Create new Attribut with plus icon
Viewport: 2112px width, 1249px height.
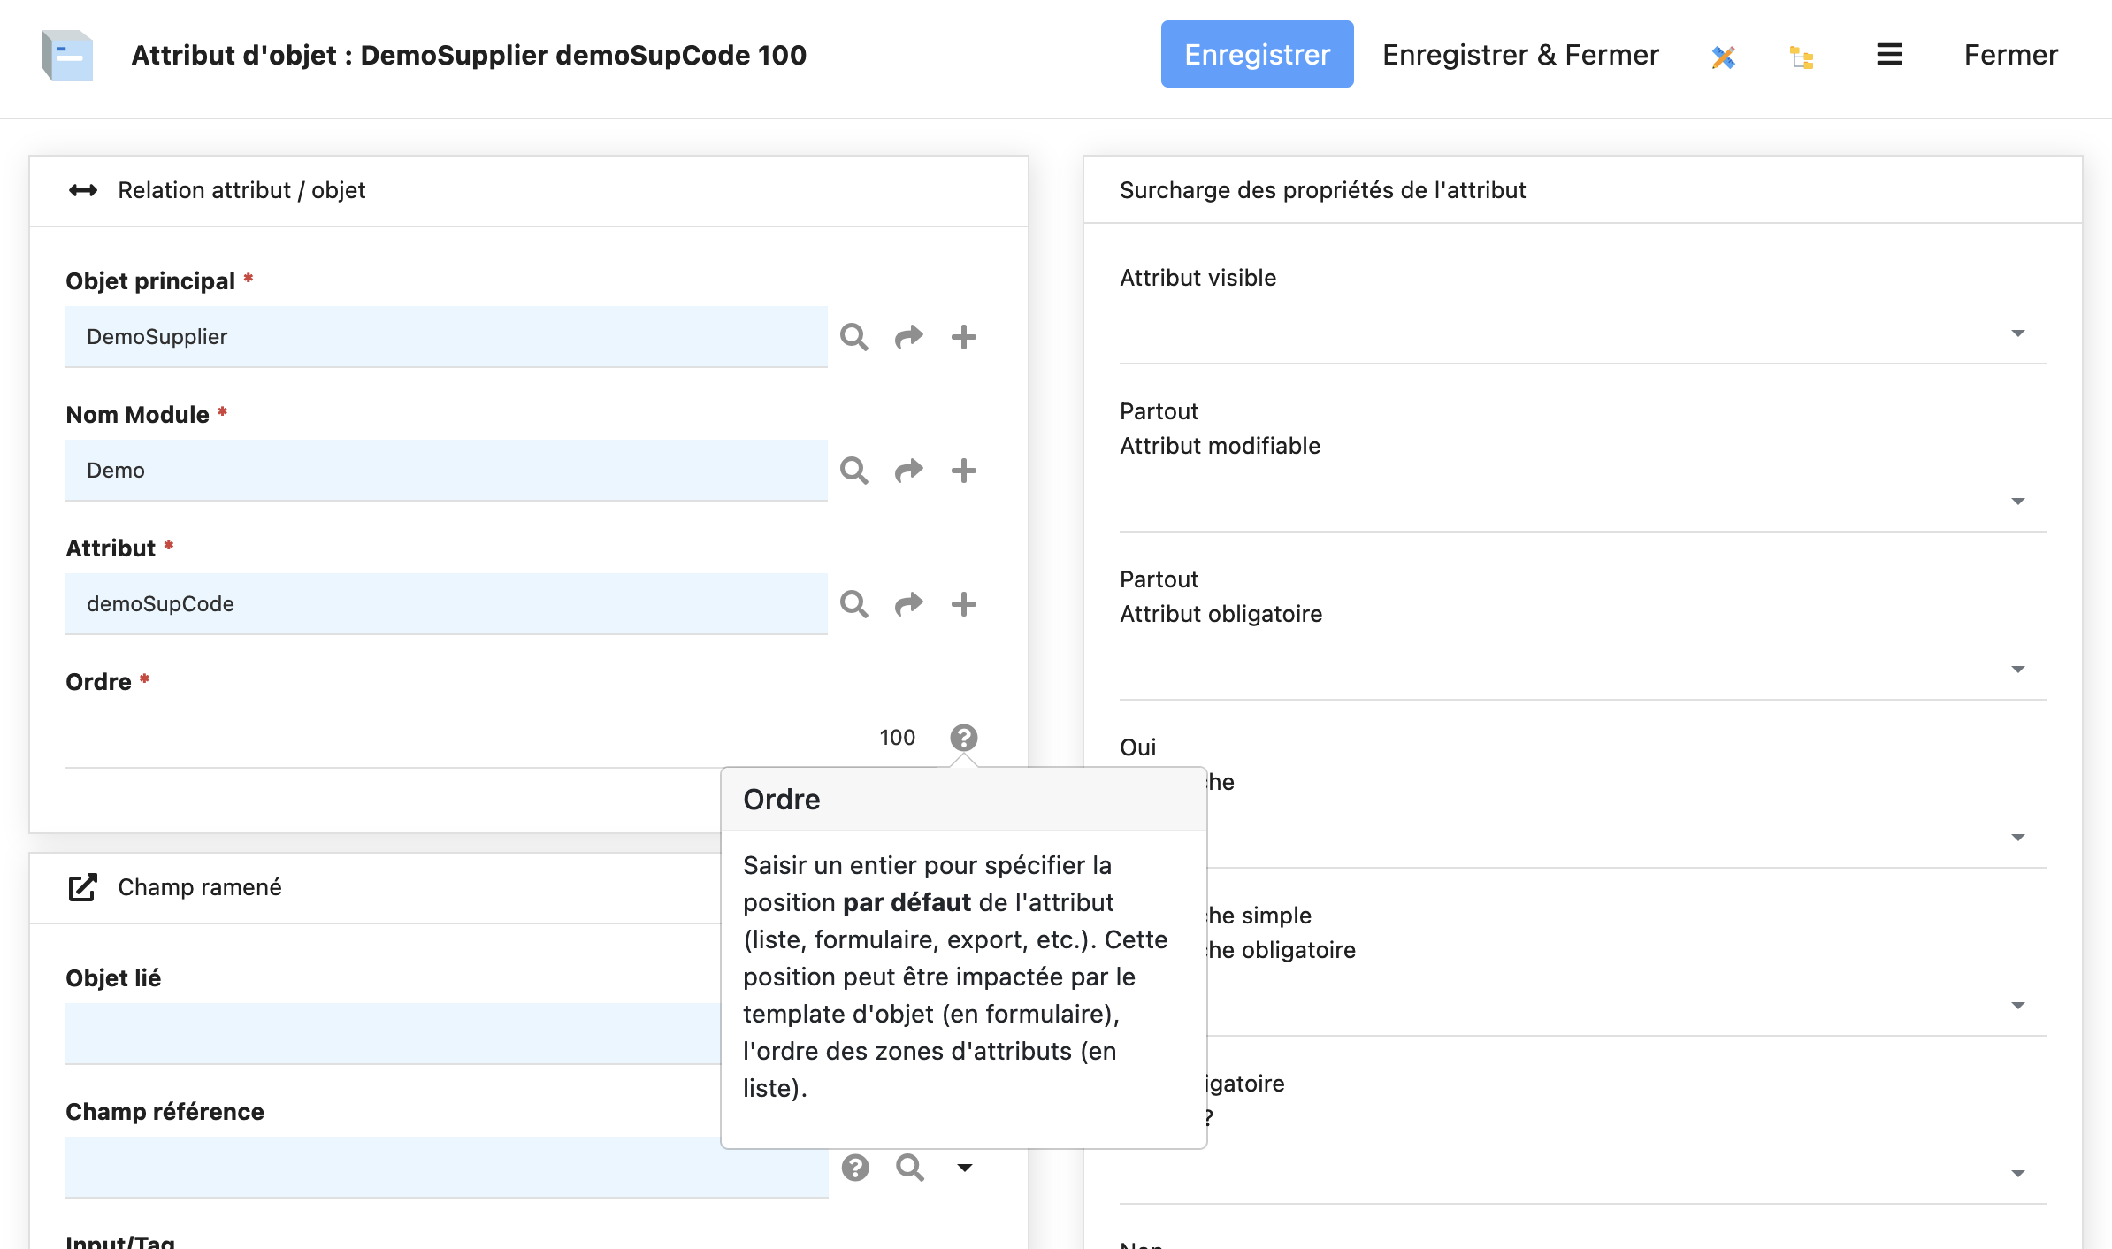(x=963, y=604)
